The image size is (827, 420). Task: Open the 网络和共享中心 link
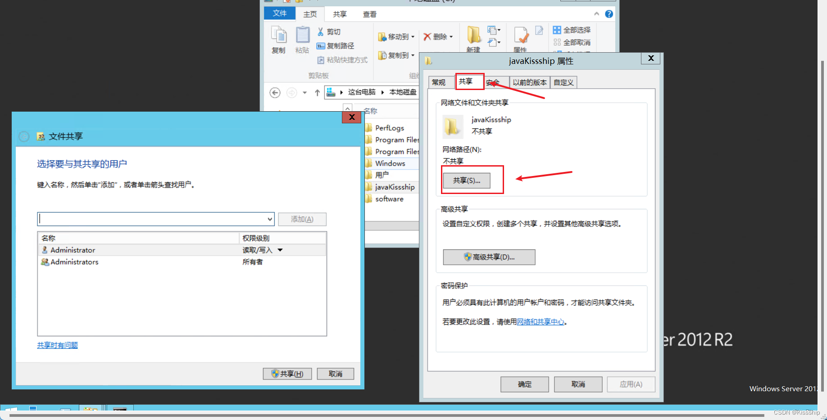[x=541, y=322]
